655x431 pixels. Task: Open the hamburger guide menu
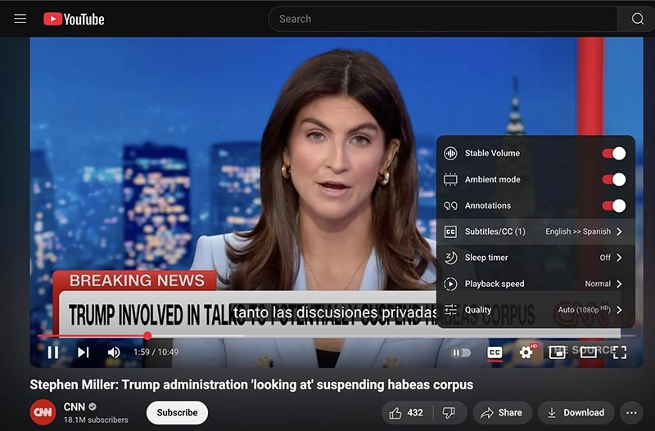[x=20, y=19]
